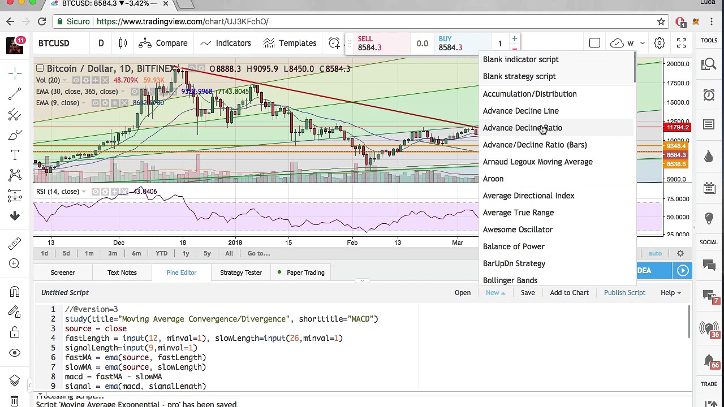Open the Vol (20) dropdown arrow
Image resolution: width=724 pixels, height=407 pixels.
64,80
